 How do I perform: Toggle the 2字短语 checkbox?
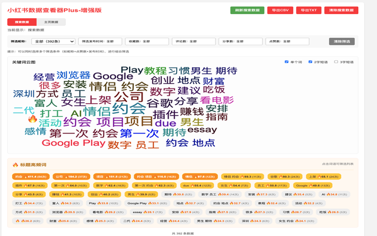tap(310, 62)
